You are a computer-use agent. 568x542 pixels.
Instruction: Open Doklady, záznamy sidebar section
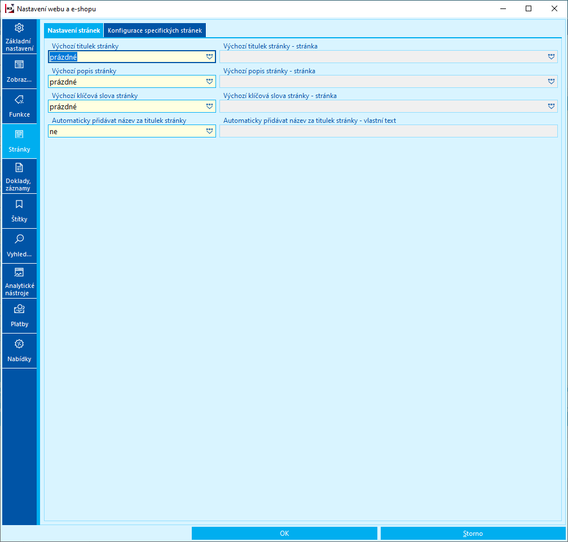pos(19,176)
